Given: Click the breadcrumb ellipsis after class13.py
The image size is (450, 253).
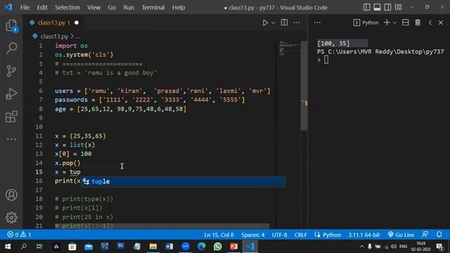Looking at the screenshot, I should 78,37.
